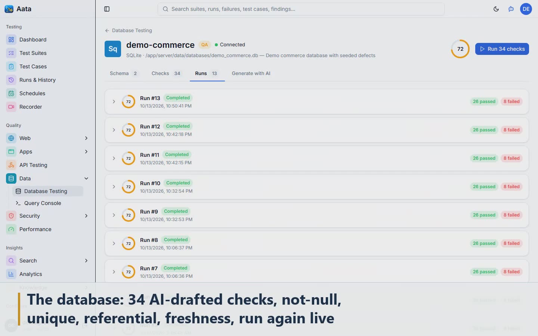Expand the Web sidebar section

(x=86, y=138)
